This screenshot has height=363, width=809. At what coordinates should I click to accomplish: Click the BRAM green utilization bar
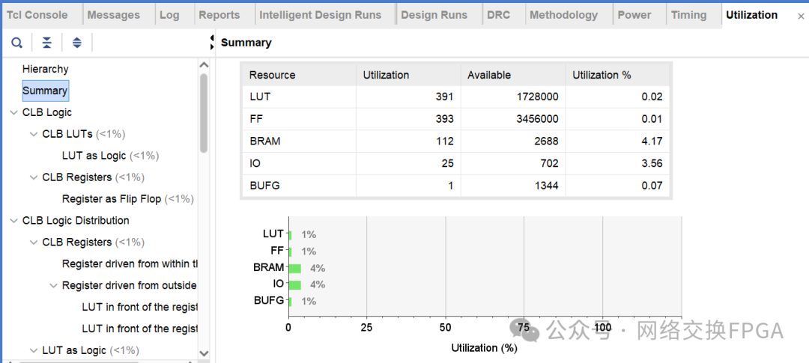tap(294, 268)
